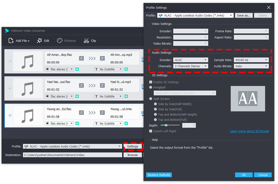
Task: Enable 3D Settings checkbox
Action: coord(150,82)
